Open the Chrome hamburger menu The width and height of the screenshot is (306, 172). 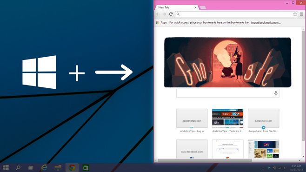(x=301, y=14)
